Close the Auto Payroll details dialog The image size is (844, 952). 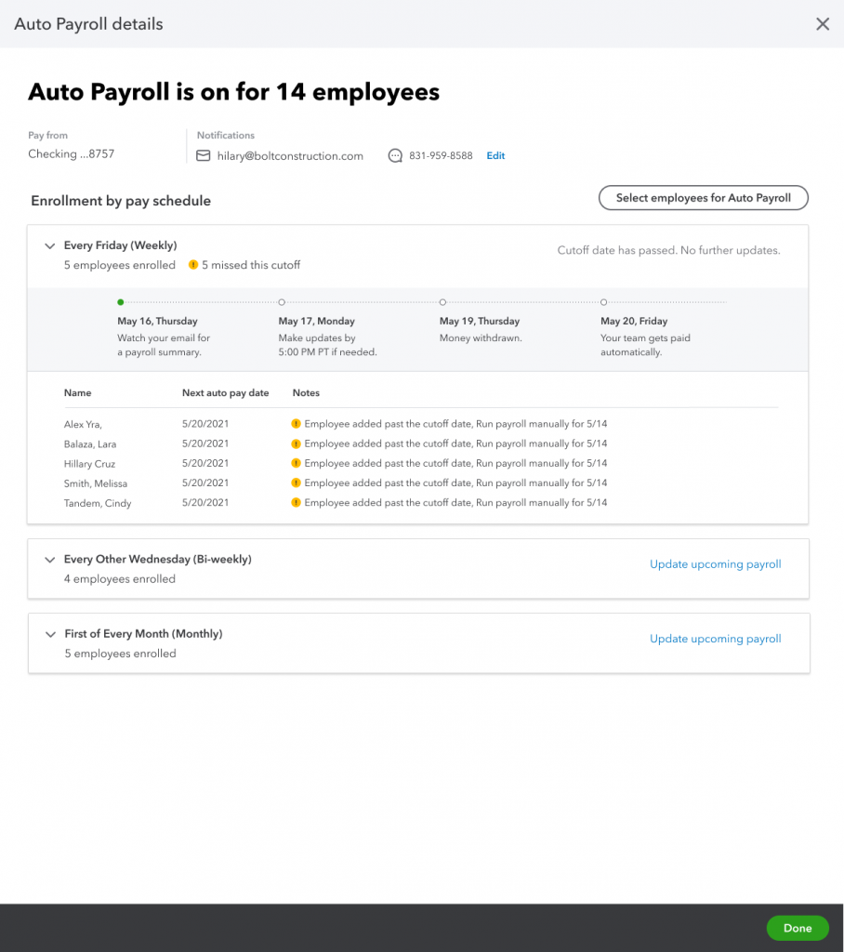(822, 23)
